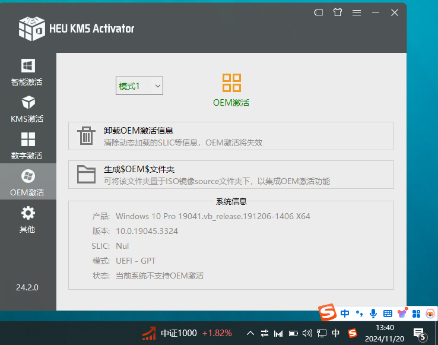Select the 数字激活 sidebar tab
438x345 pixels.
click(x=27, y=145)
